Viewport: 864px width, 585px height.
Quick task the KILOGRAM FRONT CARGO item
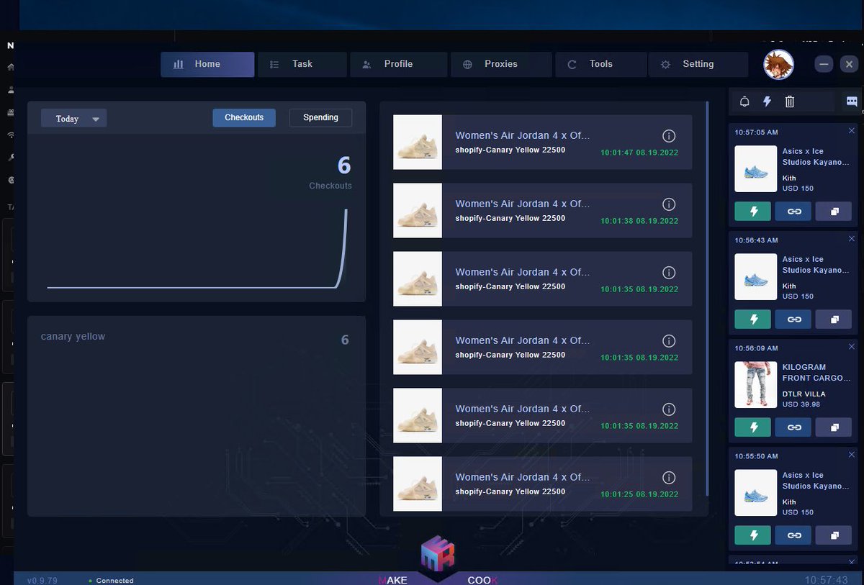(753, 427)
